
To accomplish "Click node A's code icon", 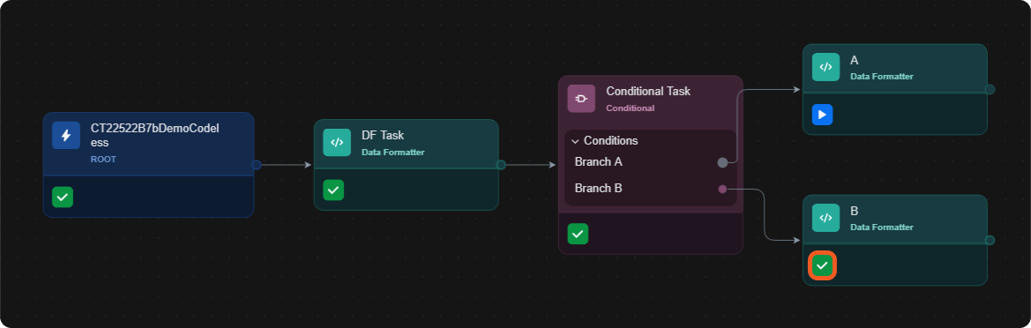I will click(x=826, y=67).
